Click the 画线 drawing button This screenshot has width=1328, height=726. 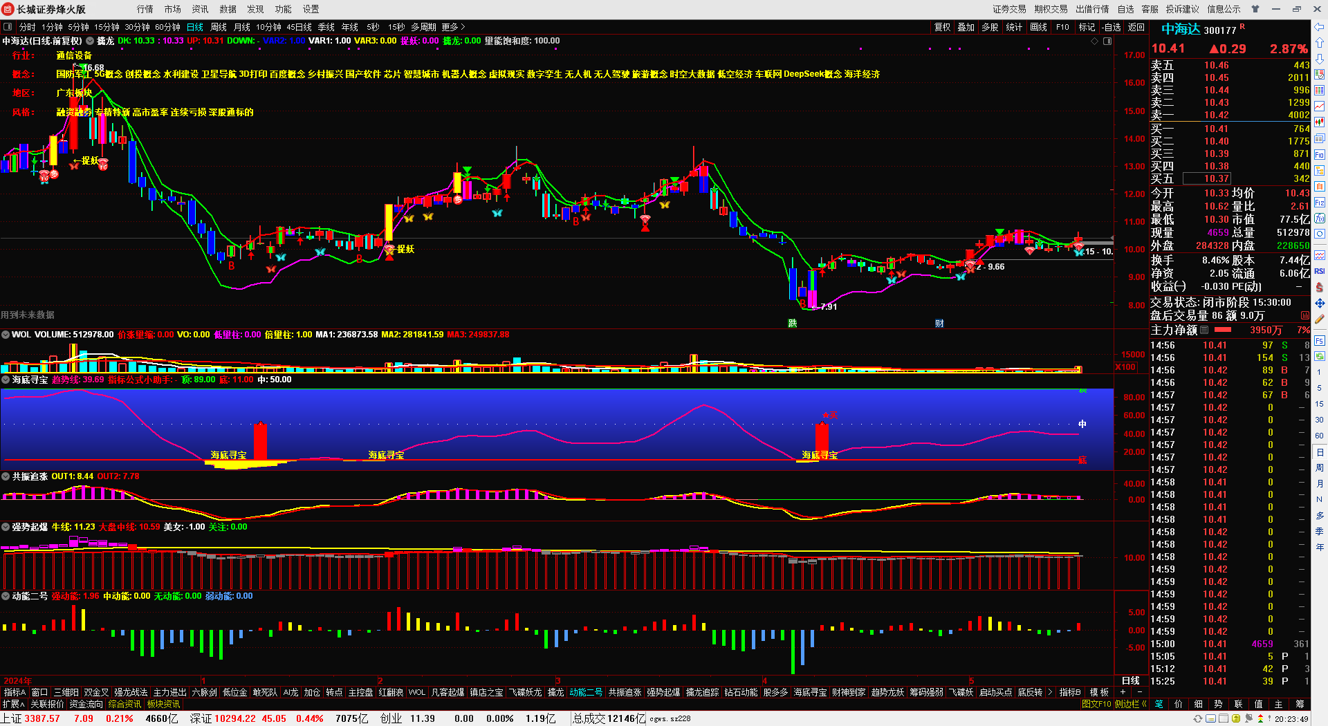(1039, 27)
